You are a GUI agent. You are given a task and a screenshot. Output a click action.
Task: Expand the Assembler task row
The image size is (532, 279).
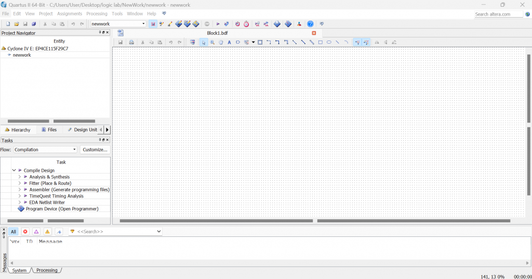click(x=20, y=190)
